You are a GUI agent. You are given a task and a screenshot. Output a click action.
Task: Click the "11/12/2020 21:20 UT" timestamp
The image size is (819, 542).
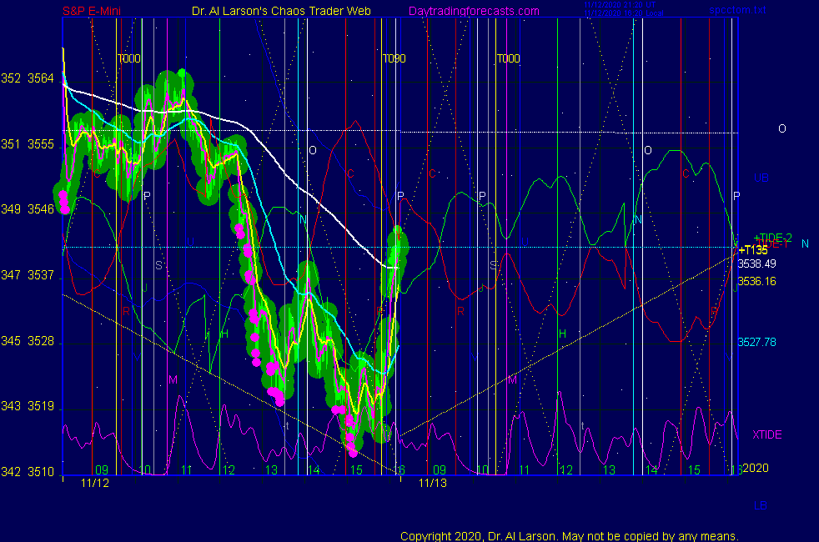coord(620,5)
